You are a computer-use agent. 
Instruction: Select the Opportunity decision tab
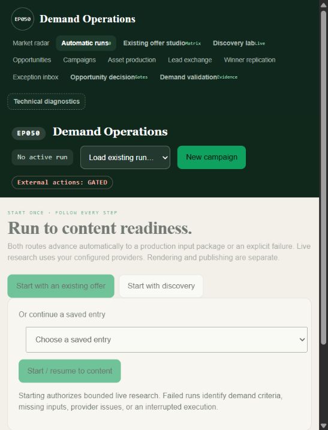pos(109,77)
